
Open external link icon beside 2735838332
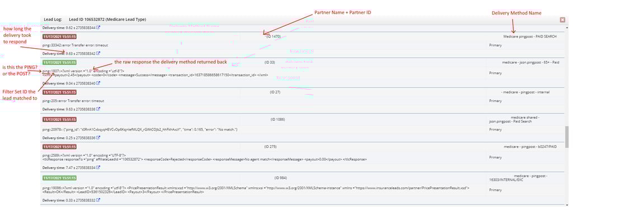coord(99,200)
